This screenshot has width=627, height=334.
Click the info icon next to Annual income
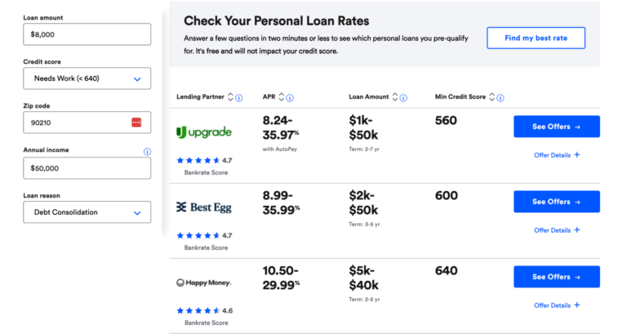tap(147, 151)
